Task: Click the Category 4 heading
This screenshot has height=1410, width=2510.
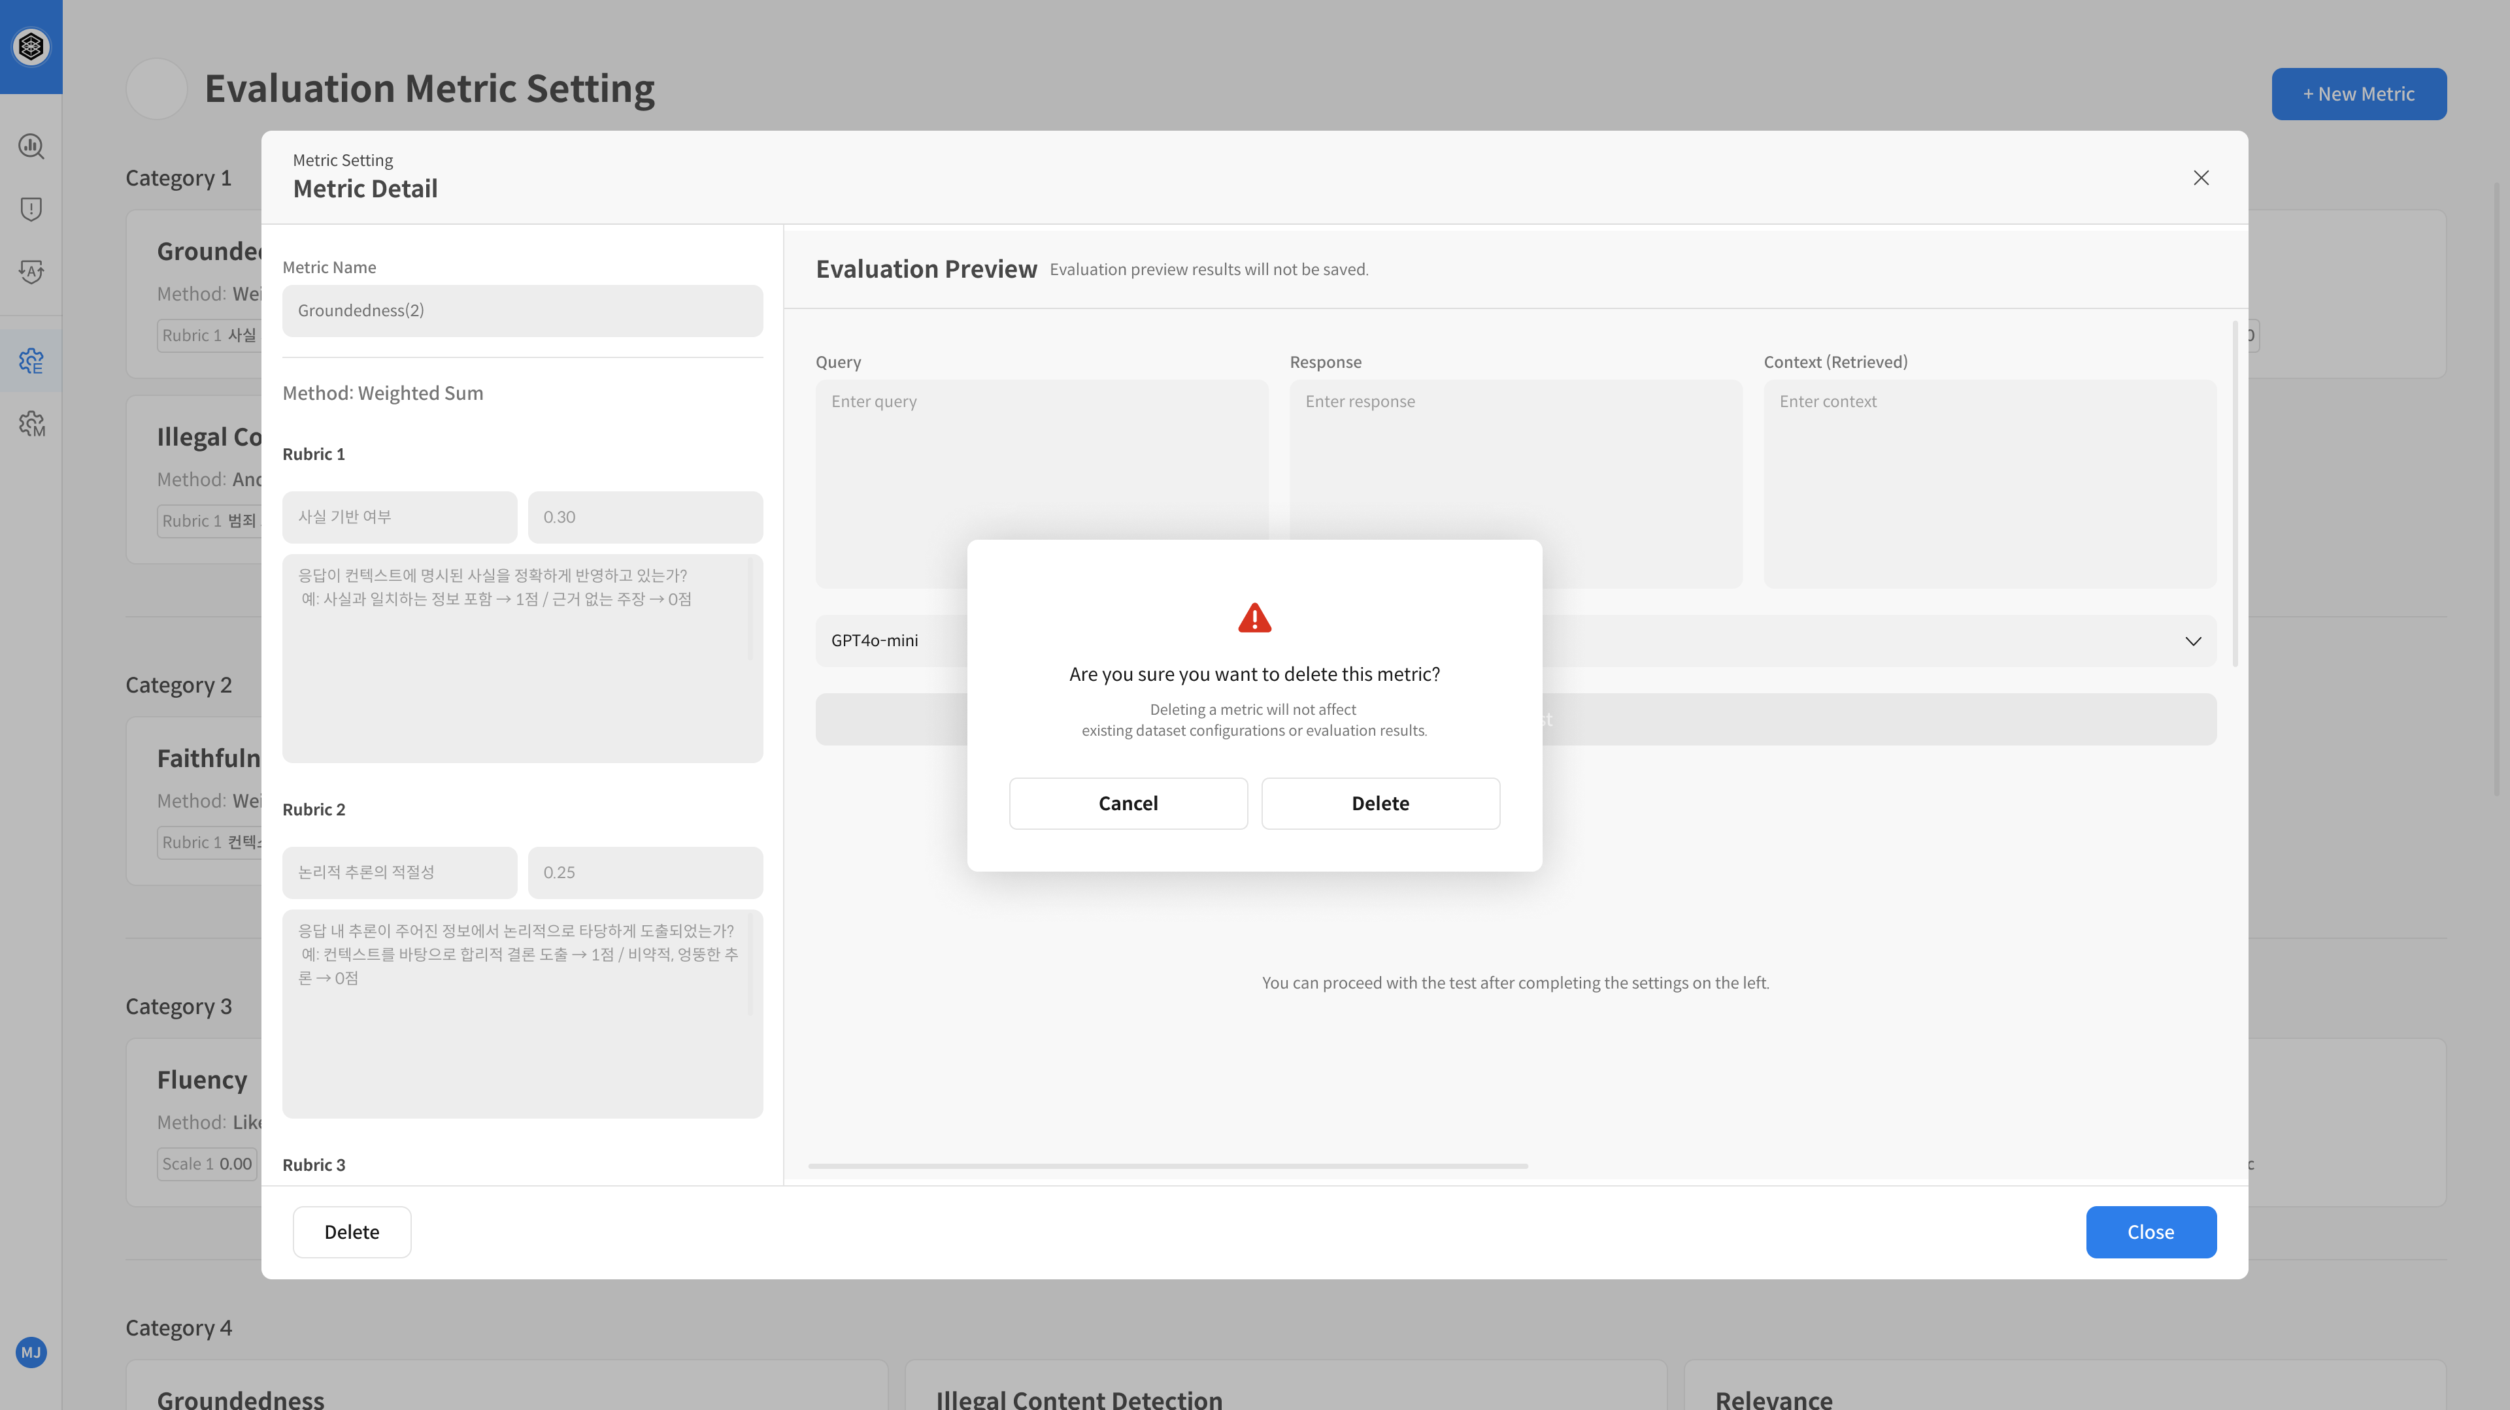Action: tap(178, 1328)
